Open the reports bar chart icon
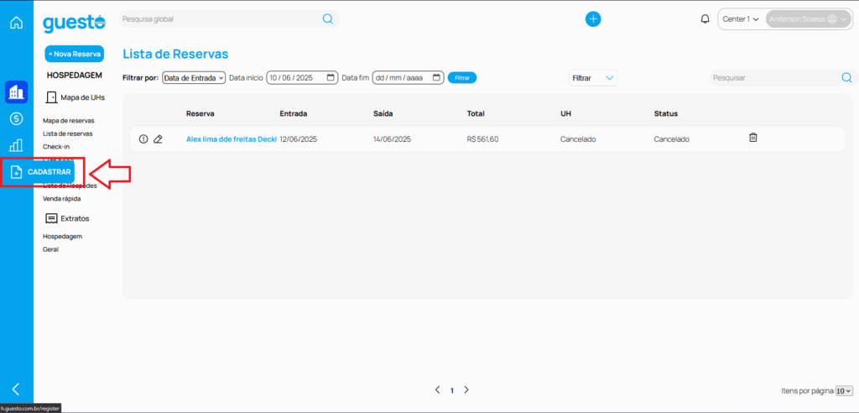This screenshot has height=413, width=859. tap(16, 145)
